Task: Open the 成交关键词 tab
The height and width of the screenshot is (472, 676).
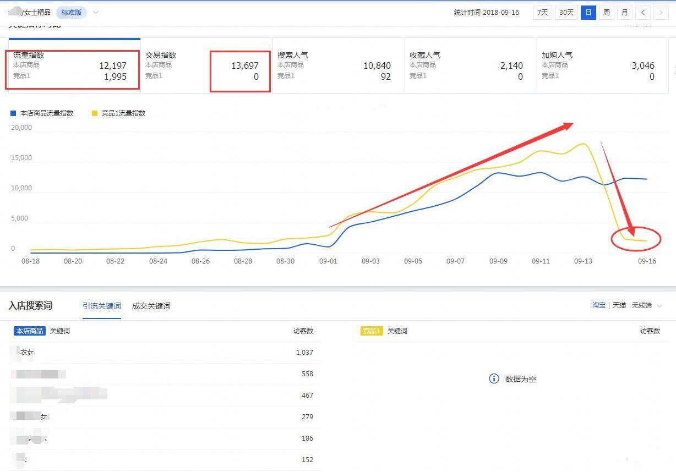Action: pyautogui.click(x=151, y=306)
